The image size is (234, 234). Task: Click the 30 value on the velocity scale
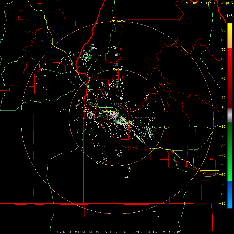tap(223, 88)
